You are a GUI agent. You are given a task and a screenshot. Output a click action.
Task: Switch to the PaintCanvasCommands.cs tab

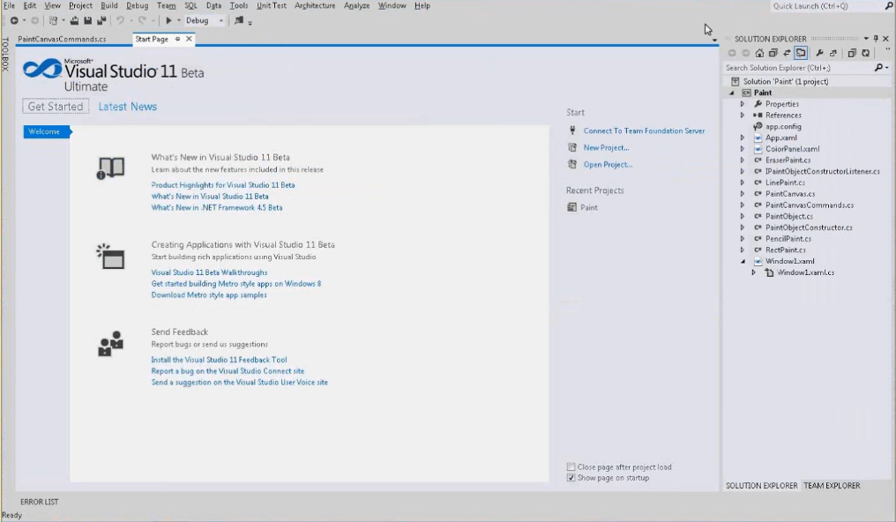[x=62, y=39]
